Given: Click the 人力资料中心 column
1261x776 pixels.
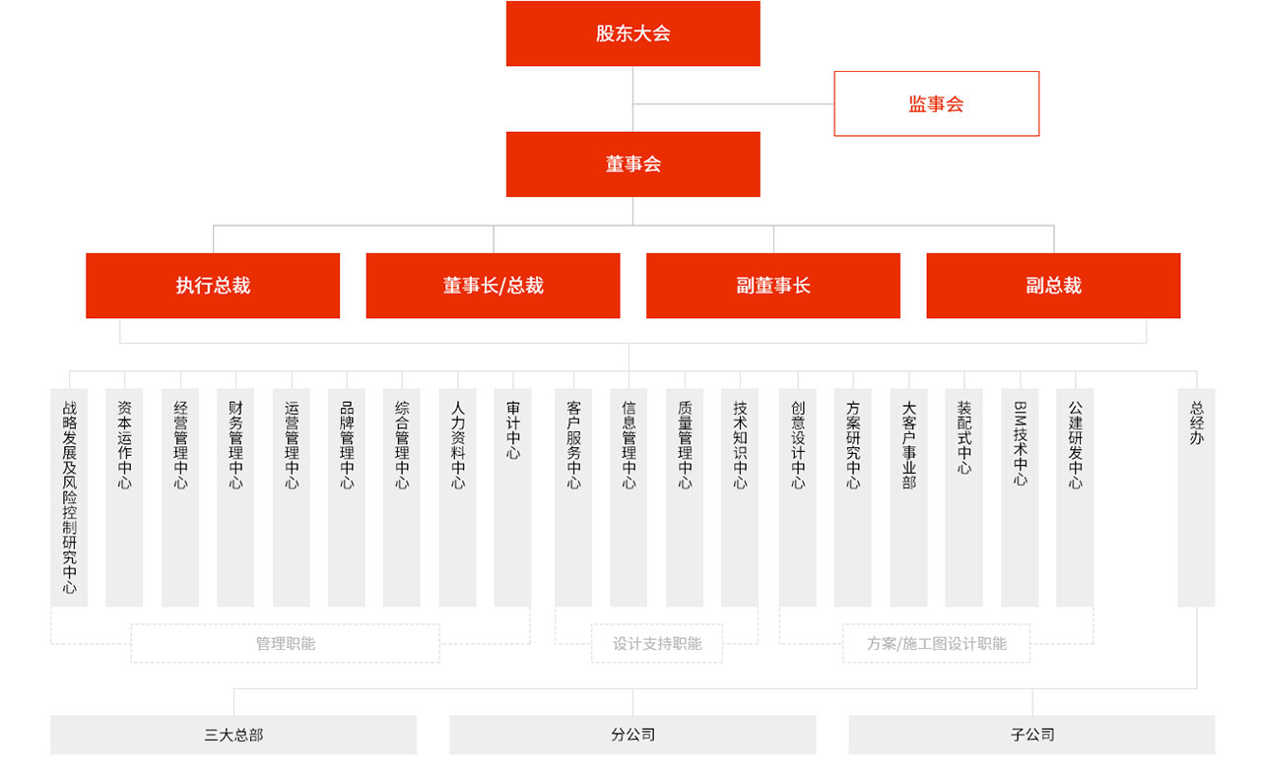Looking at the screenshot, I should point(458,497).
